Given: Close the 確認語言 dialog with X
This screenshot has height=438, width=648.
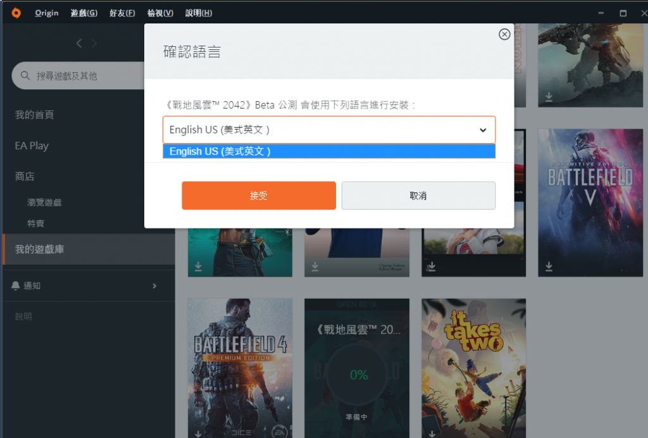Looking at the screenshot, I should [504, 34].
